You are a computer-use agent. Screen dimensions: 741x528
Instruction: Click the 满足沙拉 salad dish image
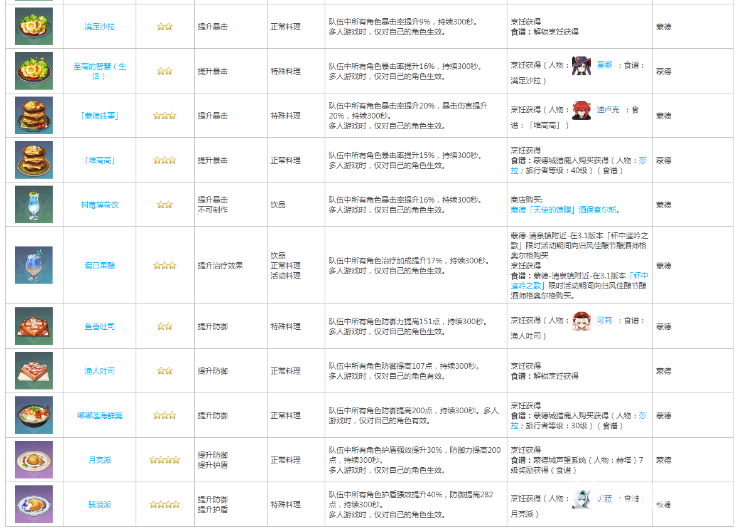point(34,26)
